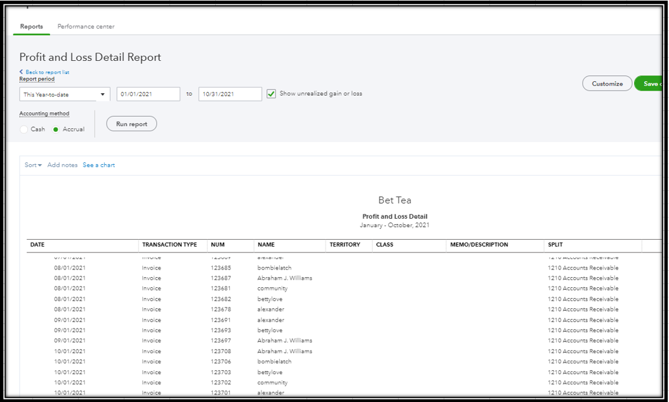This screenshot has width=669, height=402.
Task: Click alexander in the invoice 123691 row
Action: [x=270, y=320]
